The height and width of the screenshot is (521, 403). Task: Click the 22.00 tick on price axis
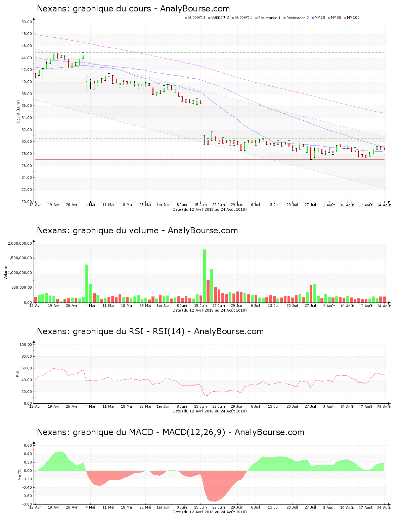pyautogui.click(x=27, y=190)
